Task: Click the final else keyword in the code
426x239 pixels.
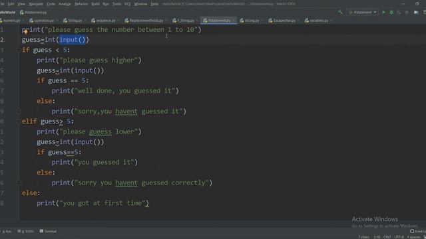Action: point(29,193)
